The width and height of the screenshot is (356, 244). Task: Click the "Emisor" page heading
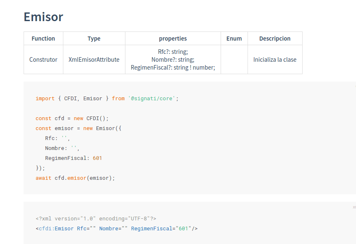[43, 17]
